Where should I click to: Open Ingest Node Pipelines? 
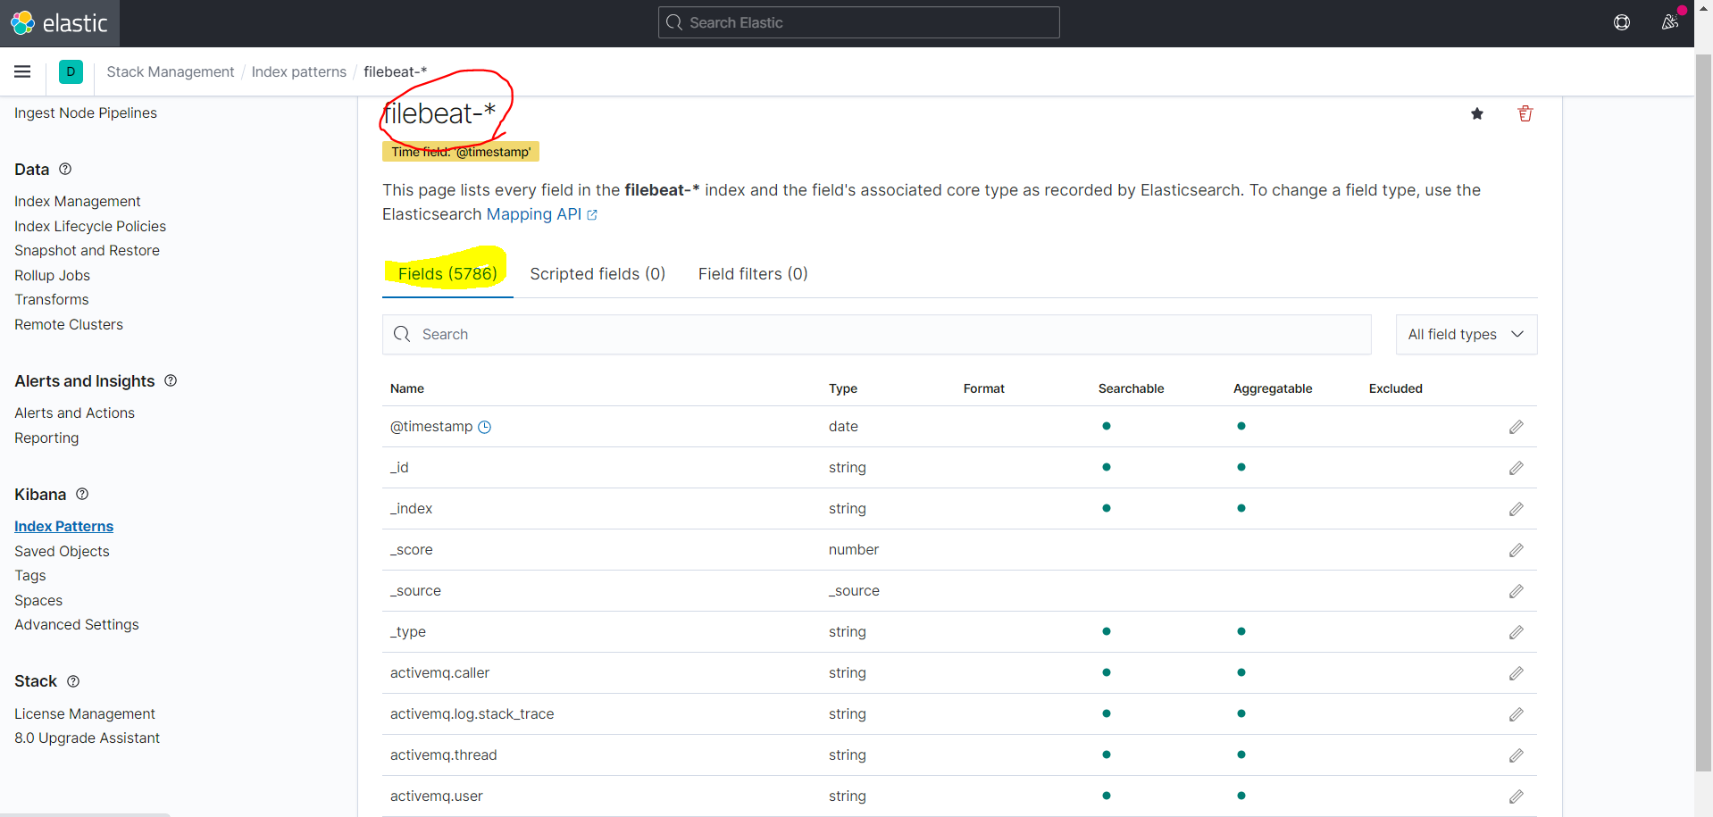86,113
